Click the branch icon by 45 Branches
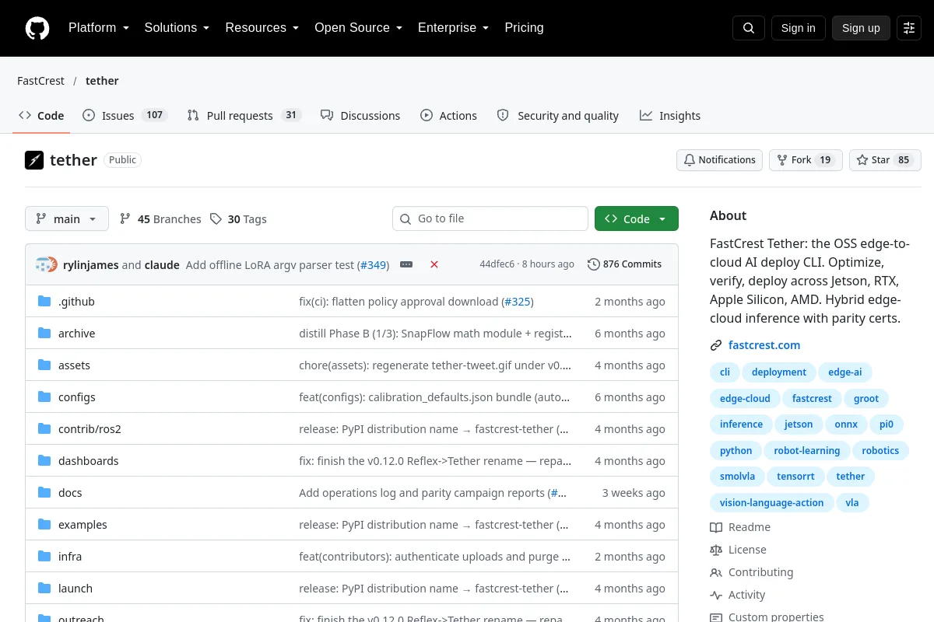Viewport: 934px width, 622px height. 125,219
